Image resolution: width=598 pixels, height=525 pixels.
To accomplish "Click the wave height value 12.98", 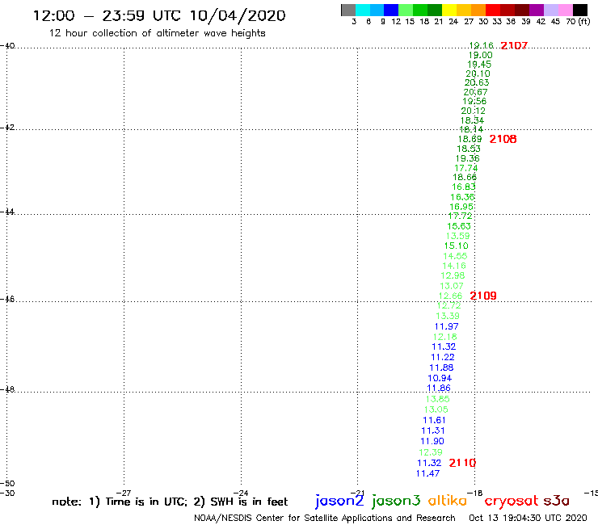I will click(453, 275).
